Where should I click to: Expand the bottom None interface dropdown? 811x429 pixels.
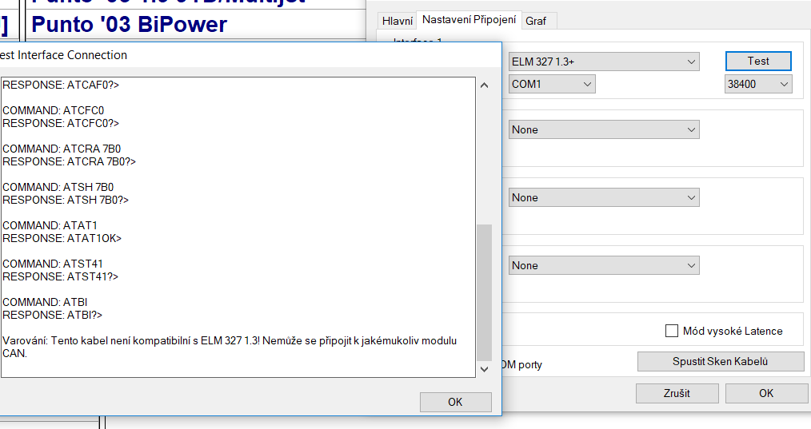pyautogui.click(x=604, y=265)
